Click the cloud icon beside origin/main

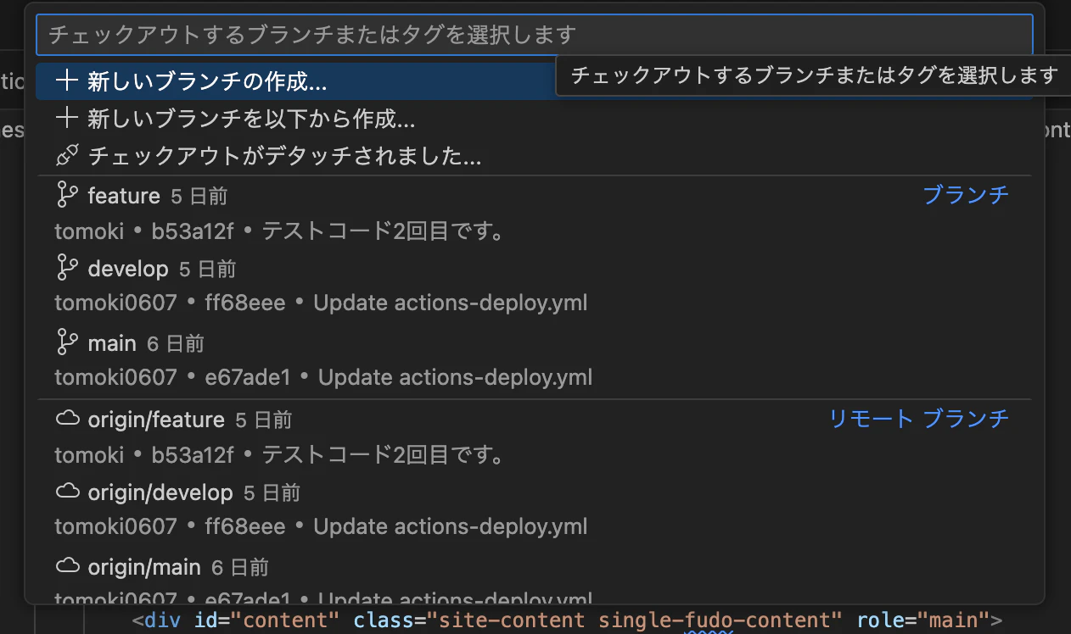pyautogui.click(x=66, y=566)
